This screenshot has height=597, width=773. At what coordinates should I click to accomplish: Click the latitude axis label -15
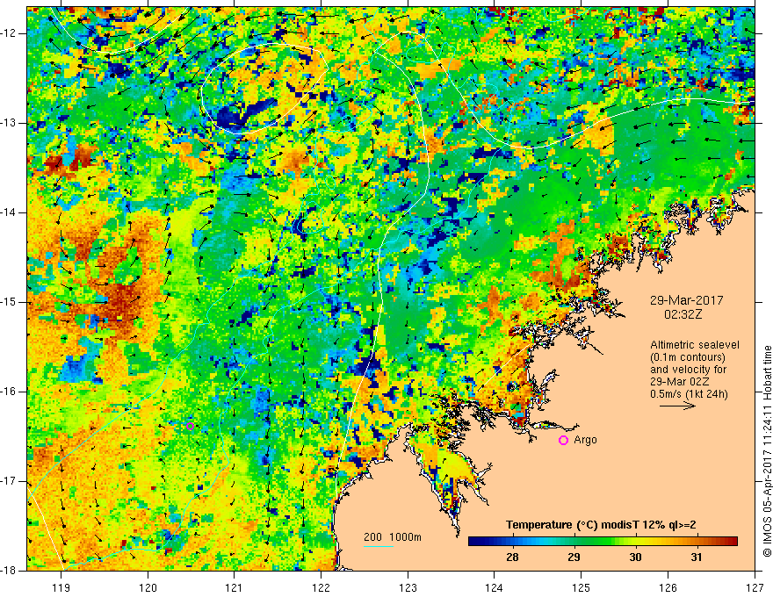9,302
